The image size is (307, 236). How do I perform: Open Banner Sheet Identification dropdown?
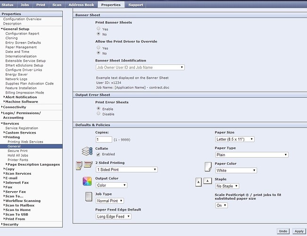point(140,67)
